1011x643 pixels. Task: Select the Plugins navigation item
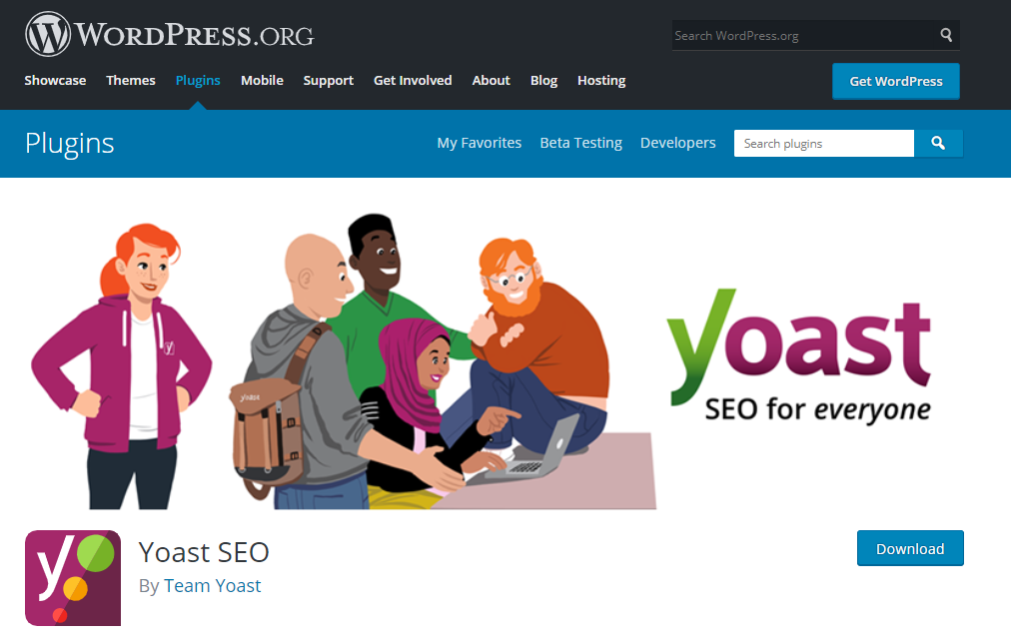(x=198, y=81)
